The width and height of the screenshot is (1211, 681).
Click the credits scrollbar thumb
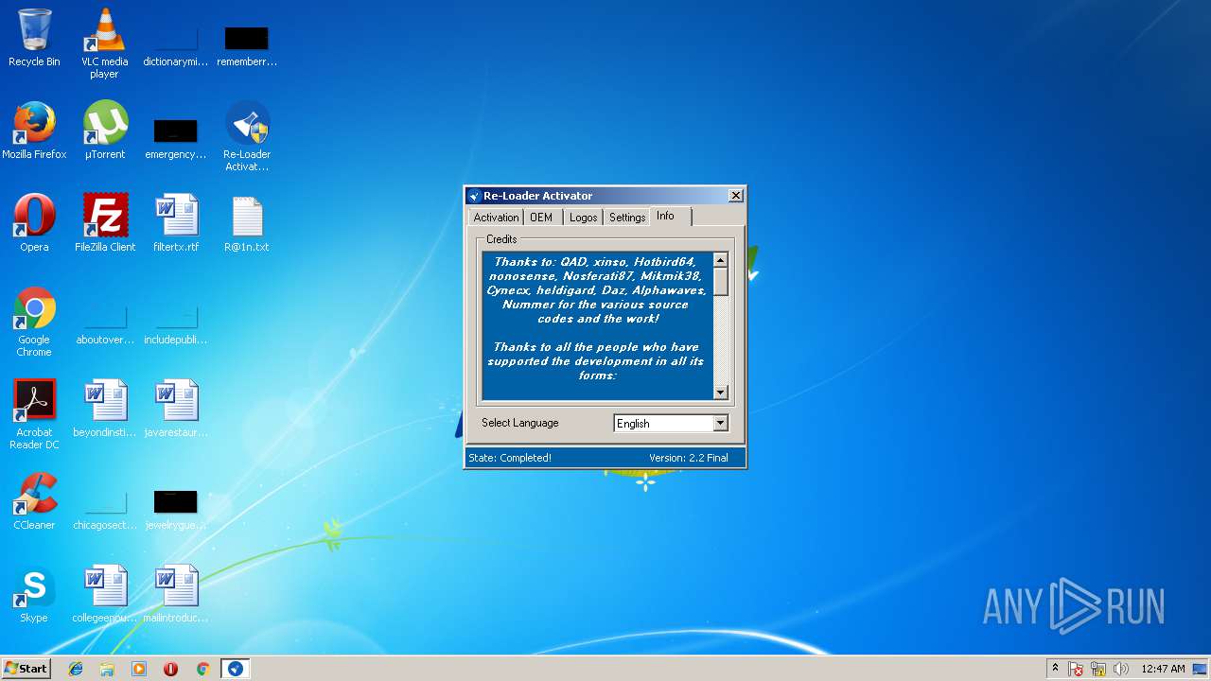pos(720,282)
